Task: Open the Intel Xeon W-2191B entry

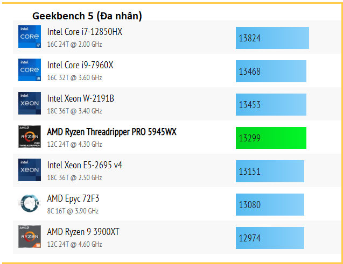Action: pos(81,99)
